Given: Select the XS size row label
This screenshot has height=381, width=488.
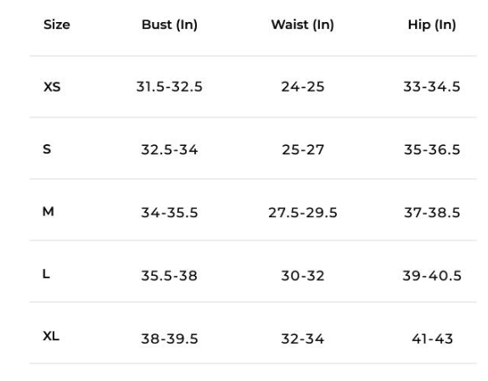Looking at the screenshot, I should point(52,87).
